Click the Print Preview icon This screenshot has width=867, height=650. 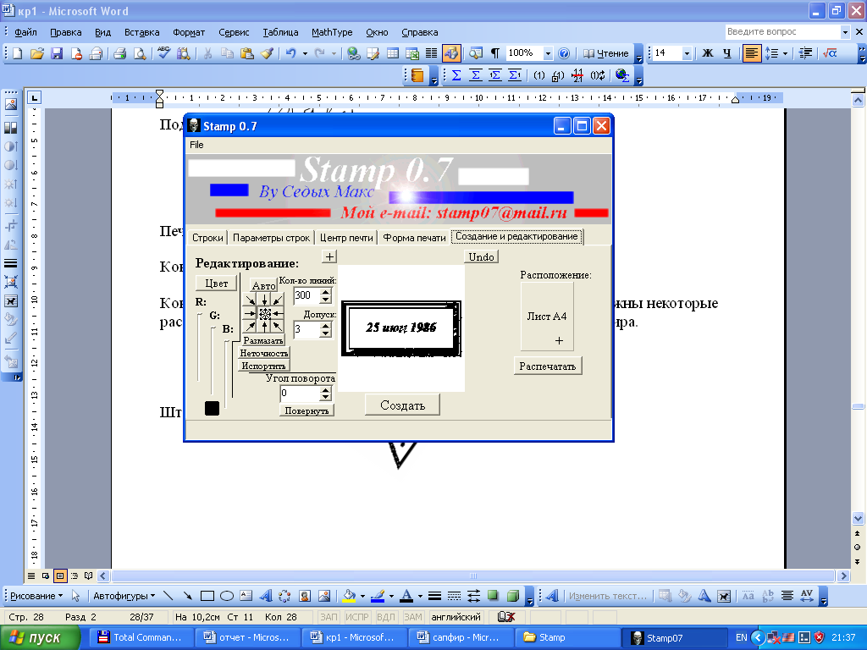point(140,53)
